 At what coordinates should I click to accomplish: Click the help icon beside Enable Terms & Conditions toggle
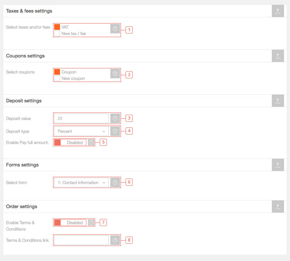pyautogui.click(x=91, y=222)
